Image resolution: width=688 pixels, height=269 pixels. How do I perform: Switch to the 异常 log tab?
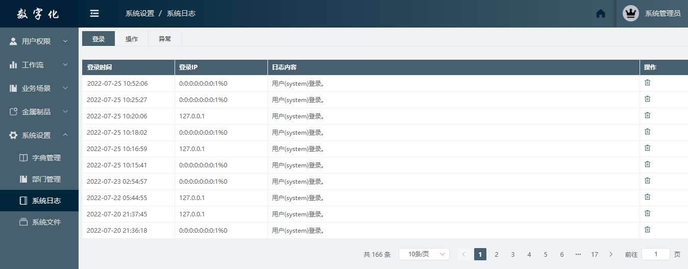pyautogui.click(x=165, y=39)
